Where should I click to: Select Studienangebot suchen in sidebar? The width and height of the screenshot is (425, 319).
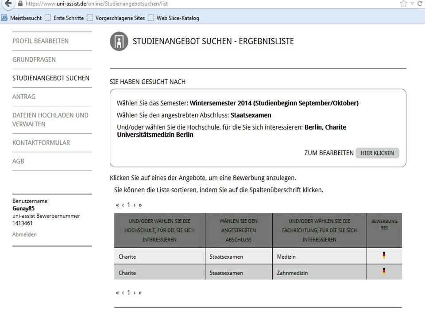50,78
